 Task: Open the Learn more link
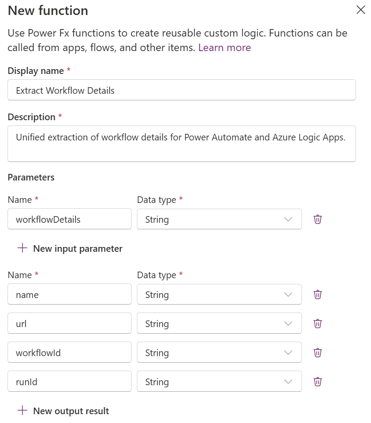[x=224, y=48]
